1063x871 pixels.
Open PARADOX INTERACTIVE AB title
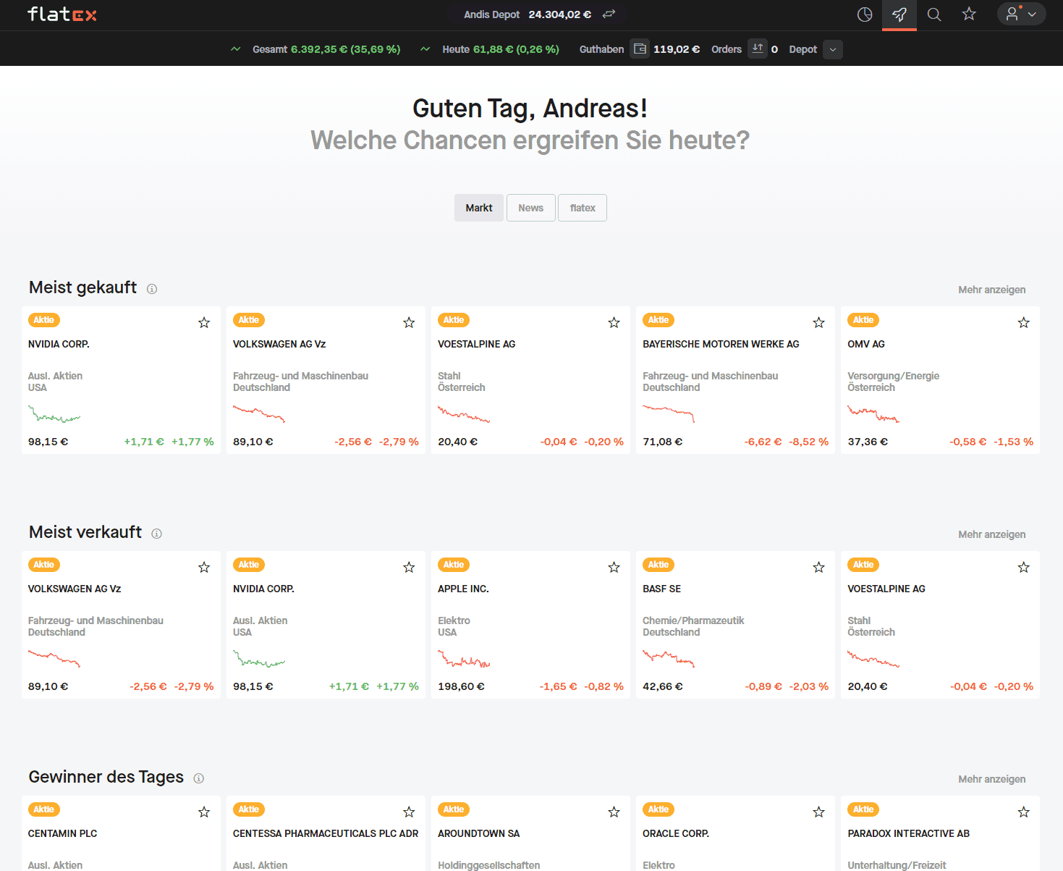[x=908, y=833]
